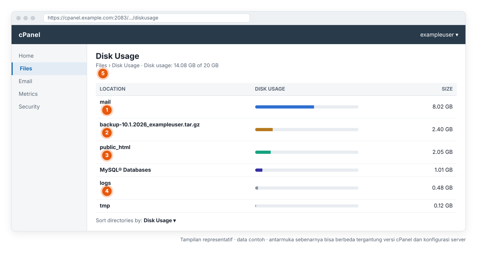This screenshot has height=254, width=477.
Task: Click the cPanel logo in the header
Action: pyautogui.click(x=30, y=35)
